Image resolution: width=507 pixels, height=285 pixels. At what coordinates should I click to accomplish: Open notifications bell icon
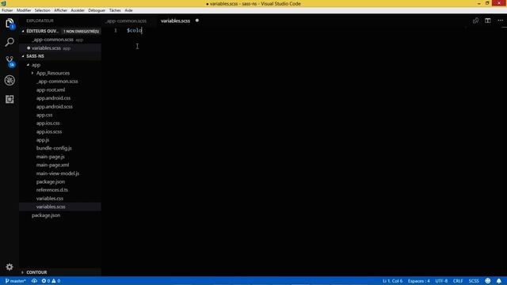pos(499,281)
